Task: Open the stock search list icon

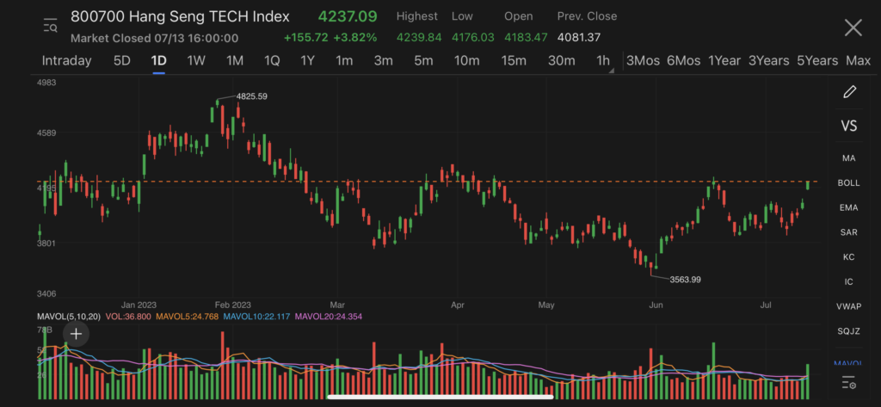Action: [51, 25]
